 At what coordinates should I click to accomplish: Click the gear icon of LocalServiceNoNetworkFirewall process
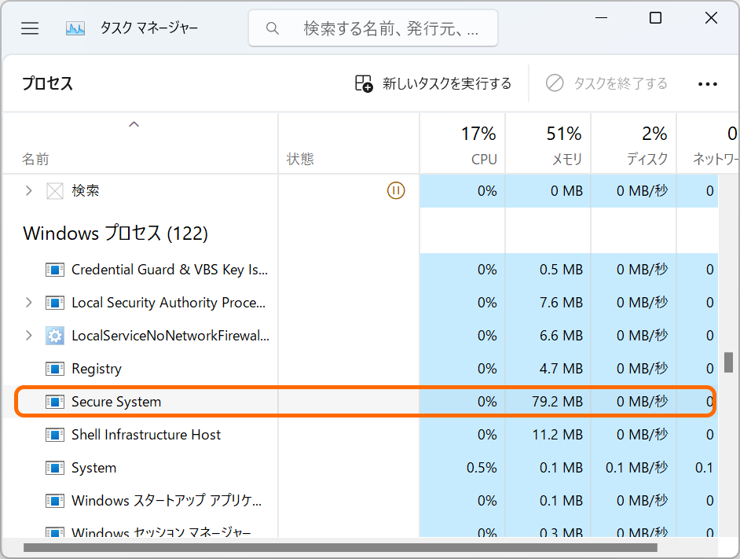click(x=54, y=335)
